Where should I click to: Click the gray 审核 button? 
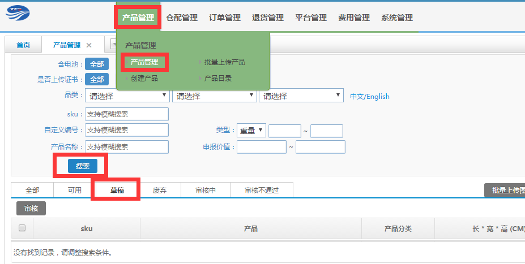tap(31, 209)
